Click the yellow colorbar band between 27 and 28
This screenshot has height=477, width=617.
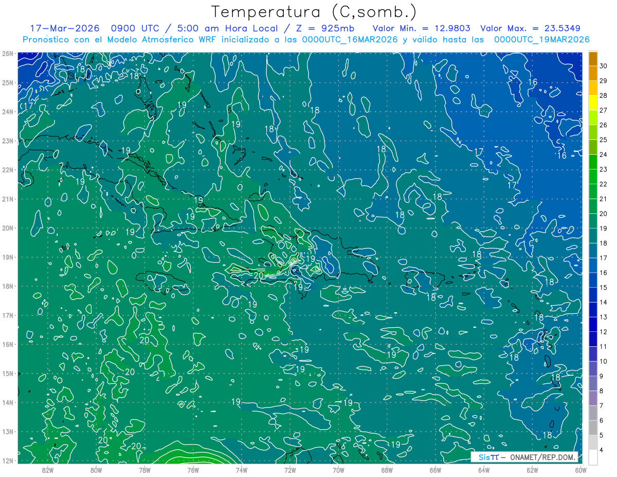click(x=593, y=103)
